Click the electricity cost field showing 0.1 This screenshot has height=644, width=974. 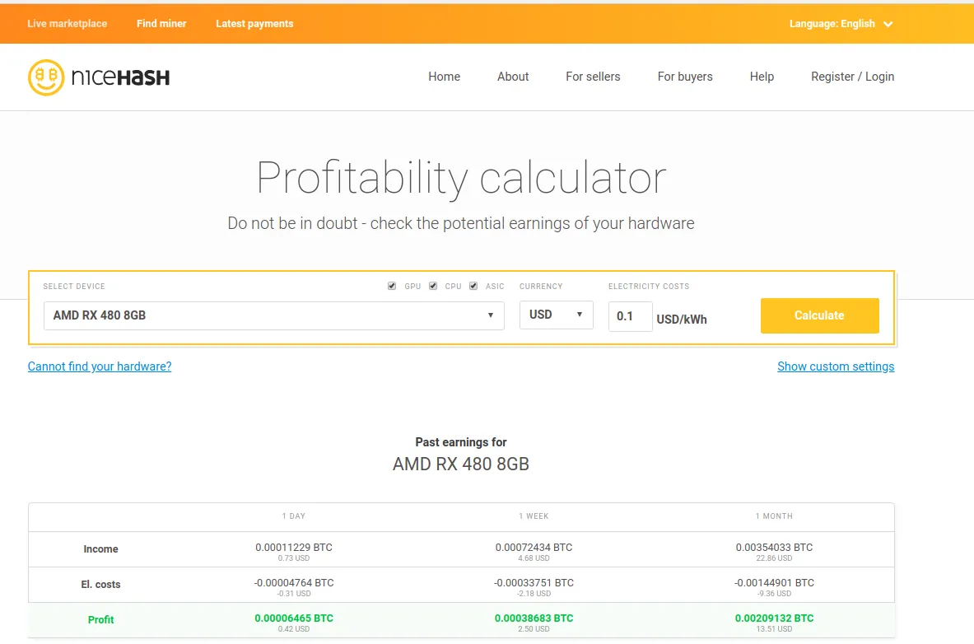630,316
